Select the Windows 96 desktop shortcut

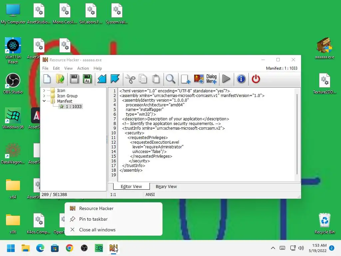click(x=13, y=118)
